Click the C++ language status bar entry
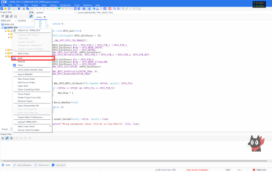This screenshot has height=172, width=272. [x=239, y=170]
